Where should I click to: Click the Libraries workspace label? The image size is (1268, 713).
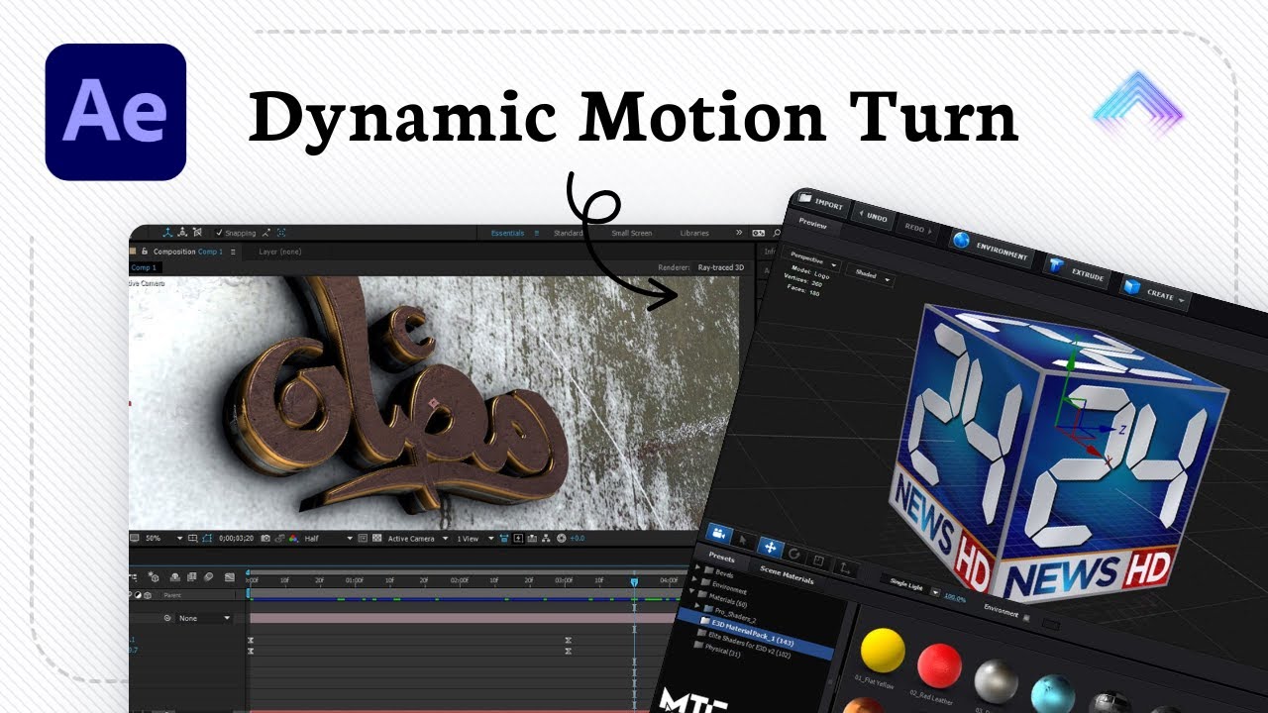694,233
